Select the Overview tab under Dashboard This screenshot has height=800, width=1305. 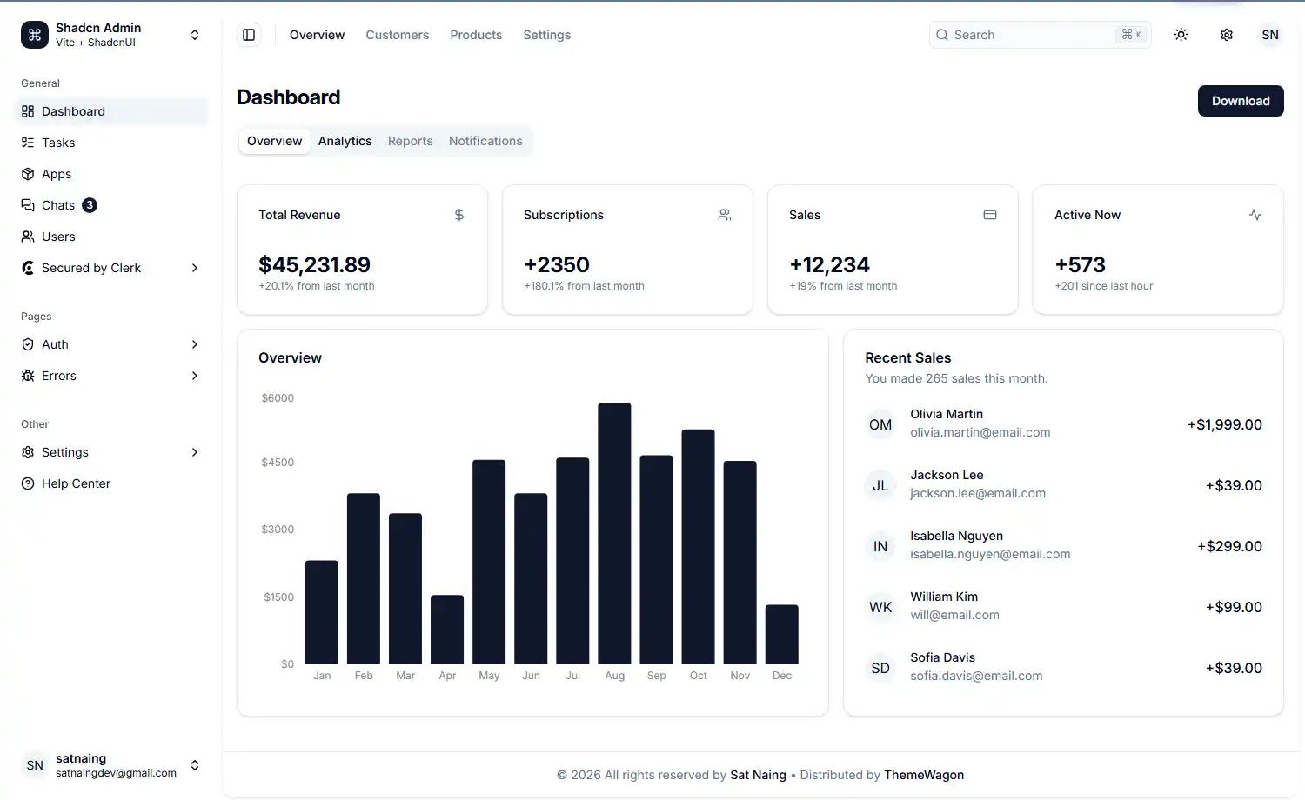(x=275, y=141)
